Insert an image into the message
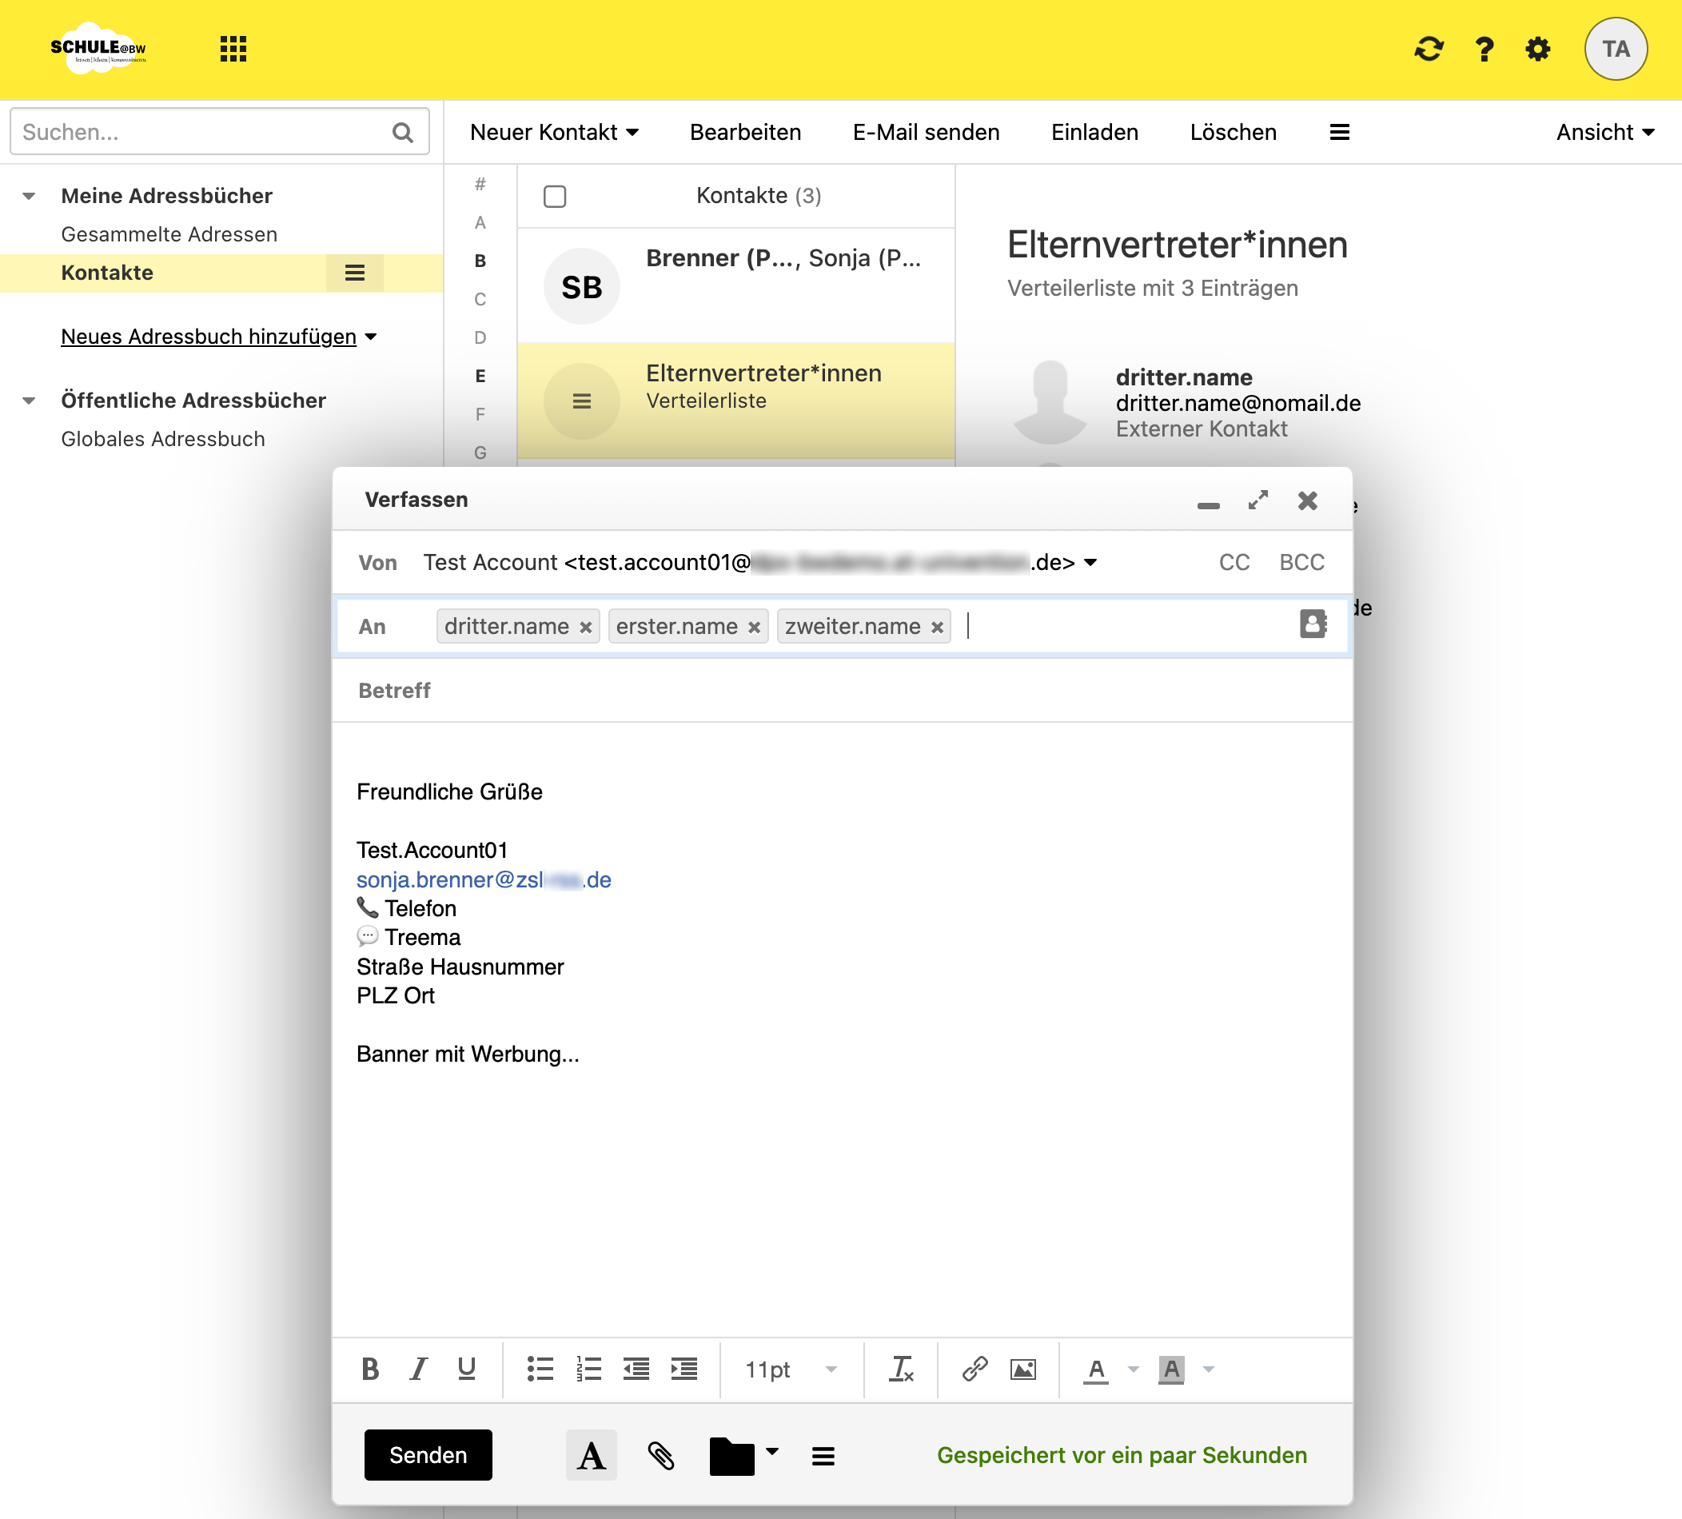Screen dimensions: 1682x1519 point(1023,1369)
